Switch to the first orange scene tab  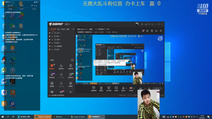(53, 29)
